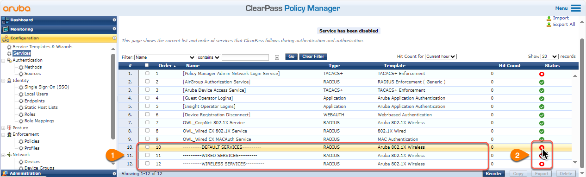Toggle status icon of Aruba Device Access Service
Viewport: 586px width, 177px height.
pos(542,90)
